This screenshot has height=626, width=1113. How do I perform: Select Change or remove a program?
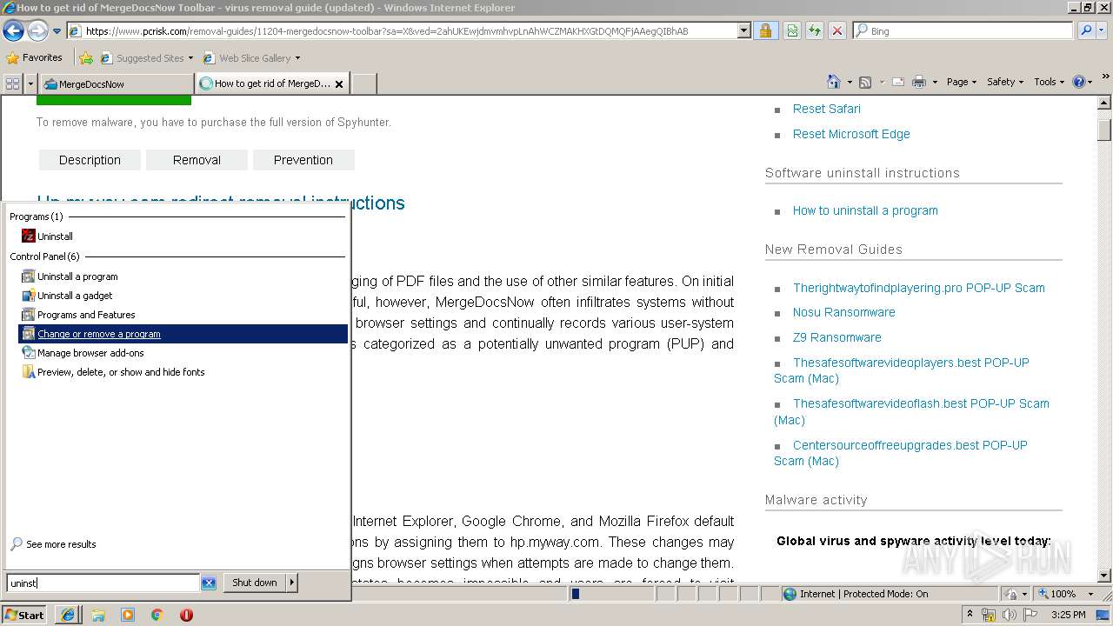click(x=183, y=334)
